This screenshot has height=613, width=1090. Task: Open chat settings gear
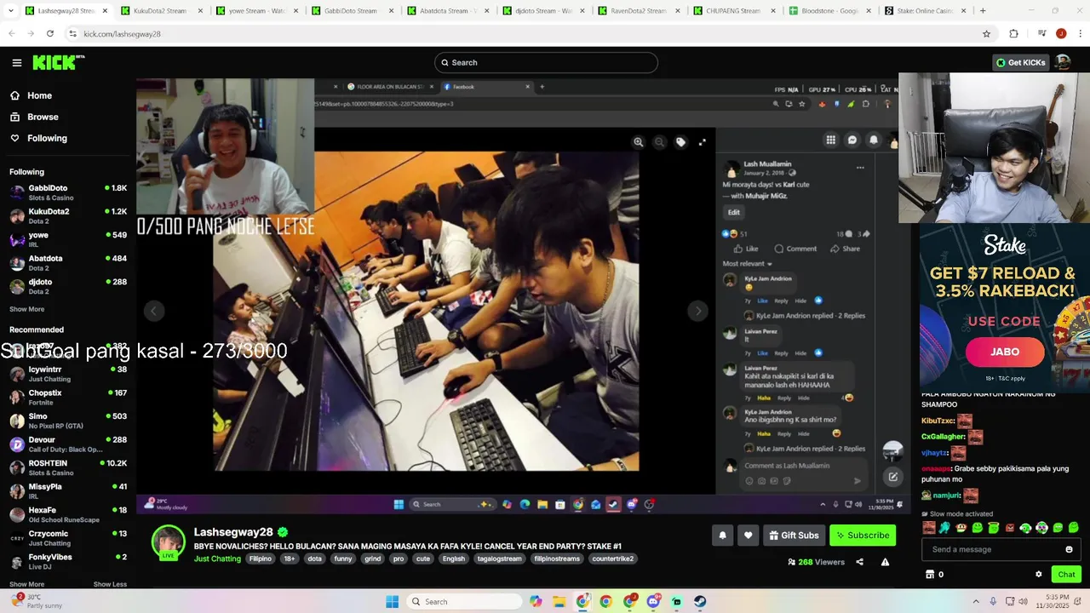tap(1038, 575)
